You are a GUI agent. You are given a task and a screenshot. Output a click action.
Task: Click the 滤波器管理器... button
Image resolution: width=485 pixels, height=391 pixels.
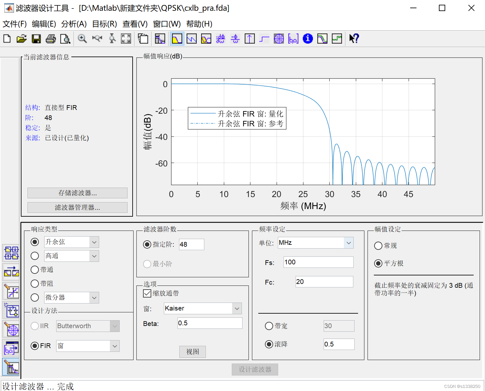(77, 208)
